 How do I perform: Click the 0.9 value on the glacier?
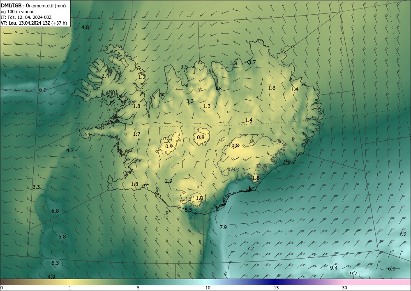[169, 146]
